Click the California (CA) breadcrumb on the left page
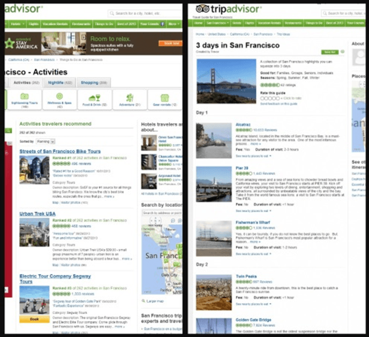369x337 pixels. (x=19, y=60)
